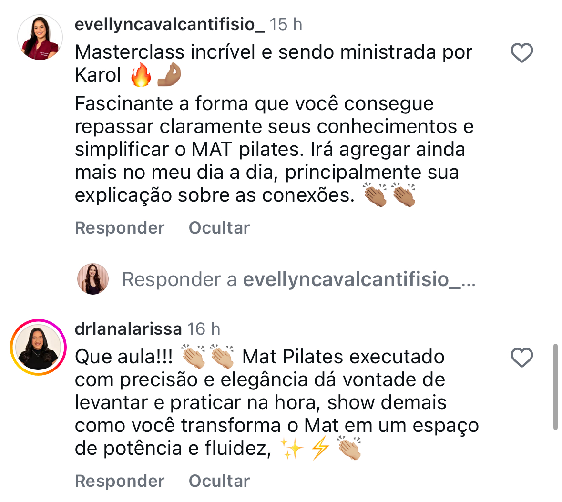Tap the sparkles emoji after 'fluidez,'
The height and width of the screenshot is (502, 562).
point(291,448)
